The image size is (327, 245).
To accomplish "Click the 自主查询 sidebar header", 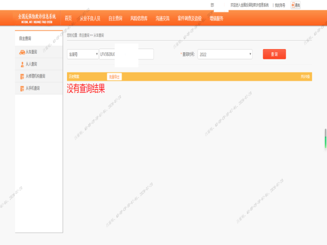I will point(25,38).
